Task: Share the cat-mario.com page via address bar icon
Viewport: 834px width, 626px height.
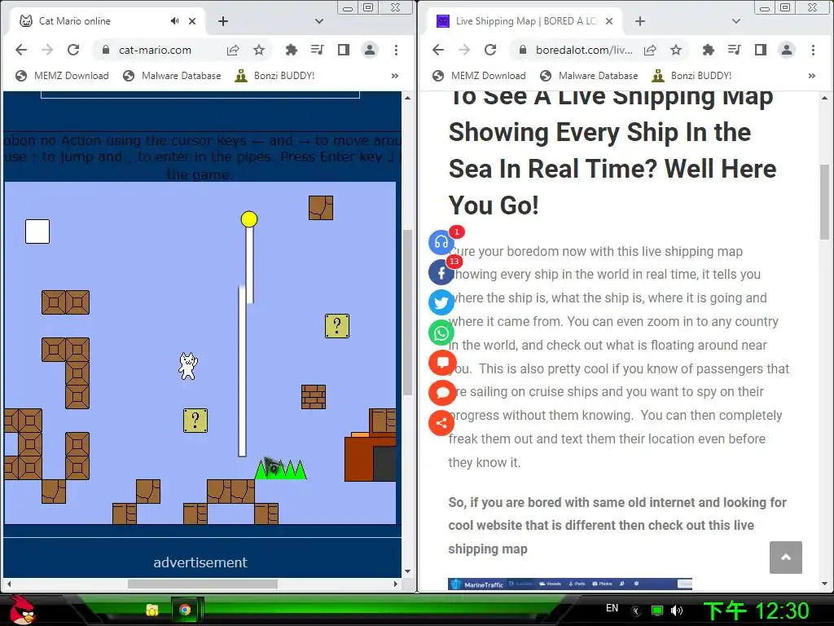Action: click(233, 50)
